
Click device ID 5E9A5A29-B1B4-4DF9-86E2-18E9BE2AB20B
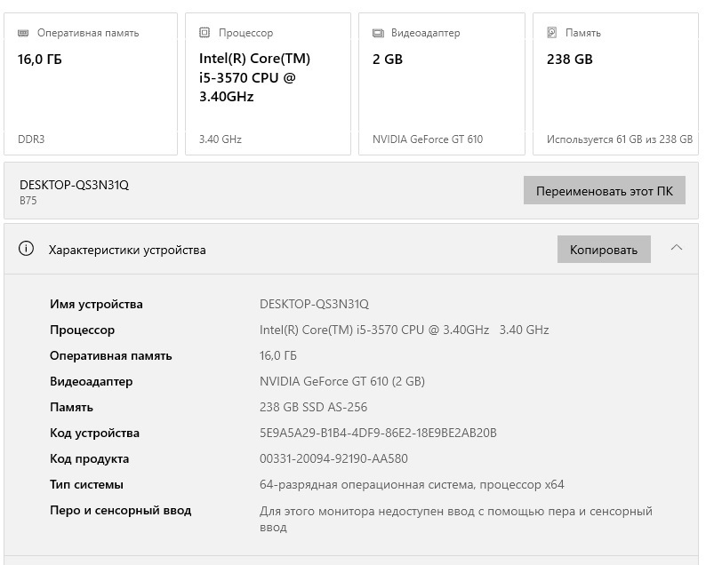coord(378,433)
